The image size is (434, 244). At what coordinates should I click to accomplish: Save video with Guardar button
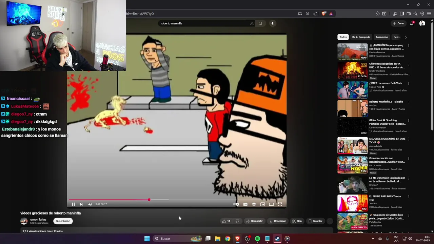click(x=315, y=221)
